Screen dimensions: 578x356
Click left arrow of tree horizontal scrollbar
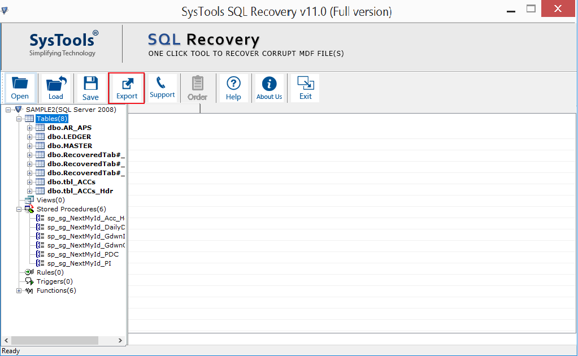6,340
